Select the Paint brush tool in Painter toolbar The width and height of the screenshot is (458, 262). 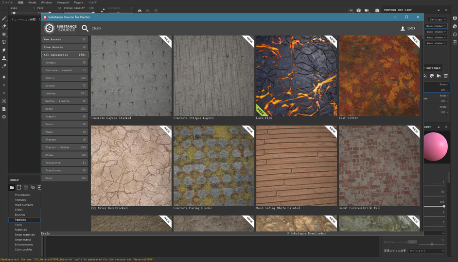4,18
